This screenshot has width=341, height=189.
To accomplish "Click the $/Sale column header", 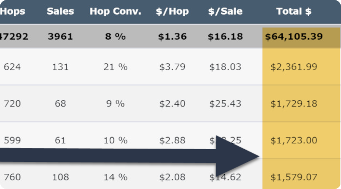I will (x=225, y=11).
